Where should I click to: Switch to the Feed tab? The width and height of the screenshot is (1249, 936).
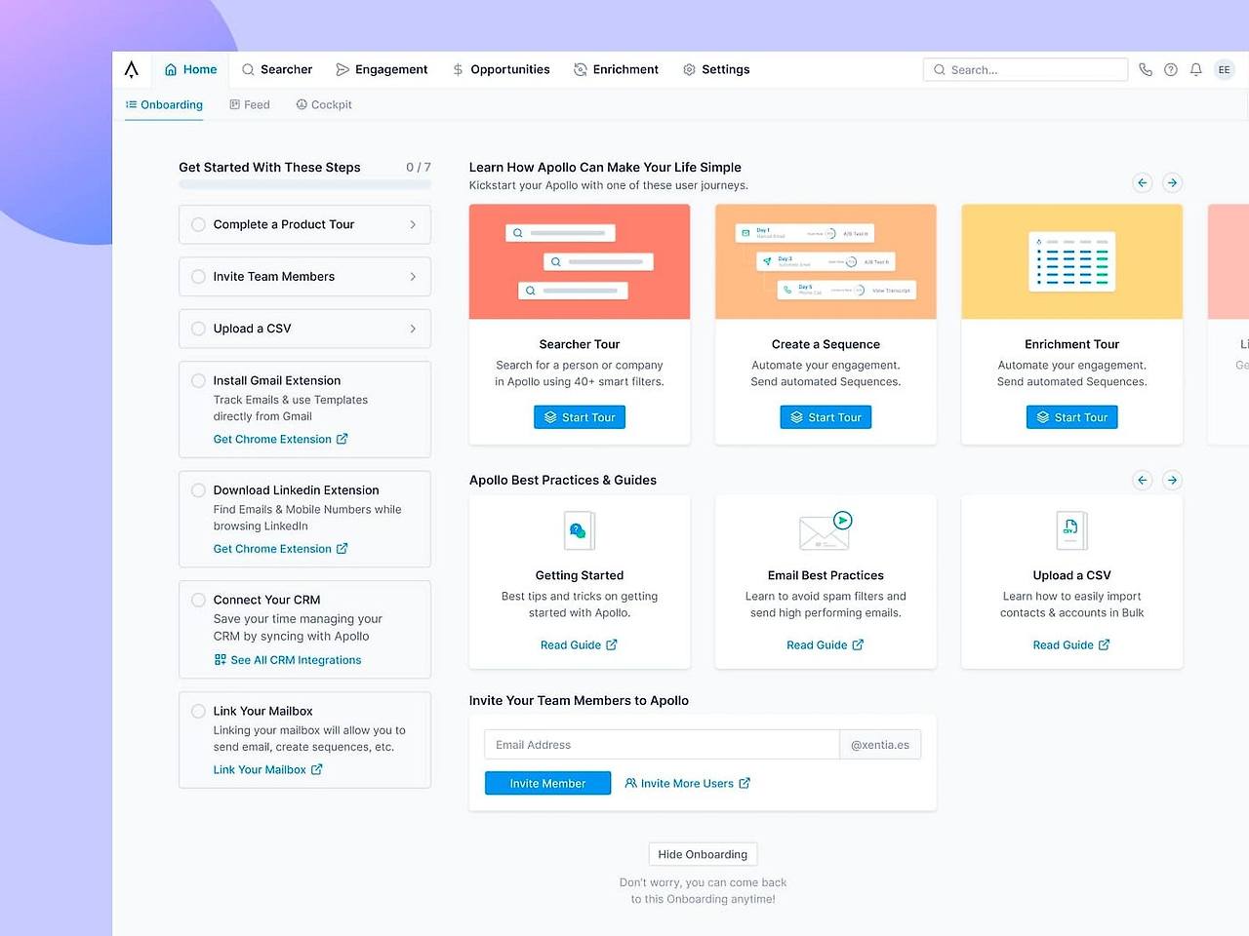pyautogui.click(x=250, y=104)
